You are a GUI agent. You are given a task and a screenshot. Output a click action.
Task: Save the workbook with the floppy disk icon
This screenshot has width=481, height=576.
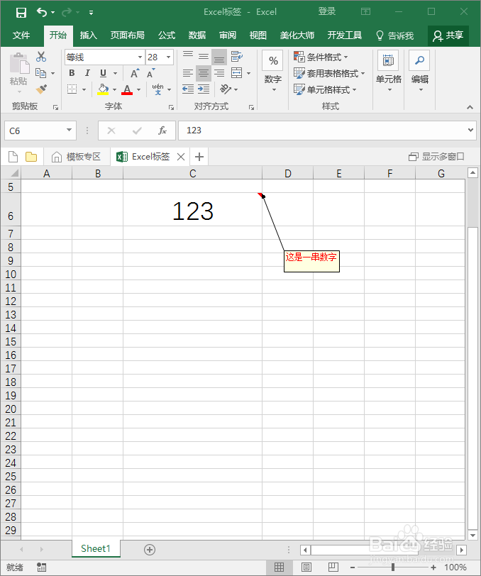(21, 13)
